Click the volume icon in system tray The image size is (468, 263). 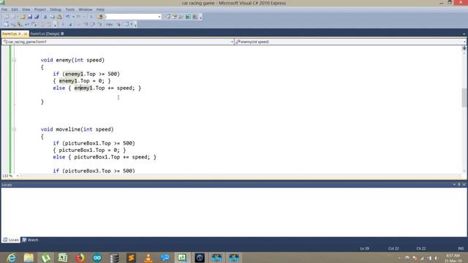click(436, 258)
